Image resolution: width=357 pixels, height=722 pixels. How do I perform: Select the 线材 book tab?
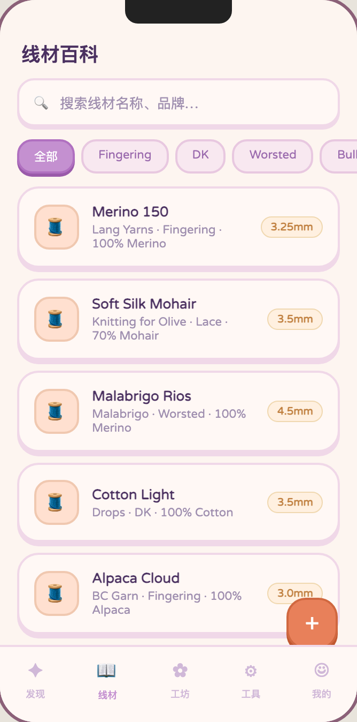107,680
